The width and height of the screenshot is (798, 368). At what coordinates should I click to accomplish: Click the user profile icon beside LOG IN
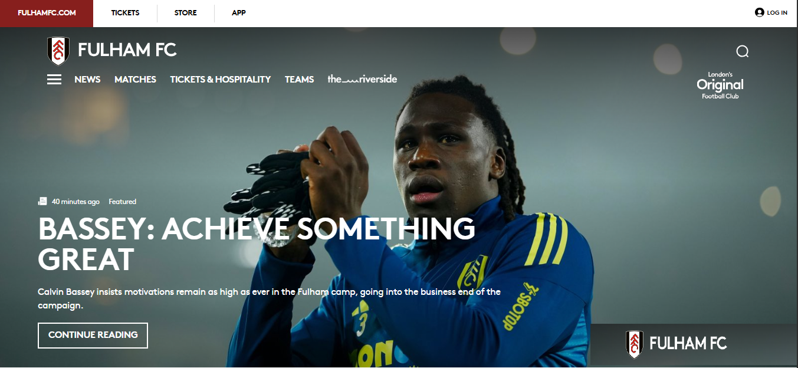click(x=760, y=12)
